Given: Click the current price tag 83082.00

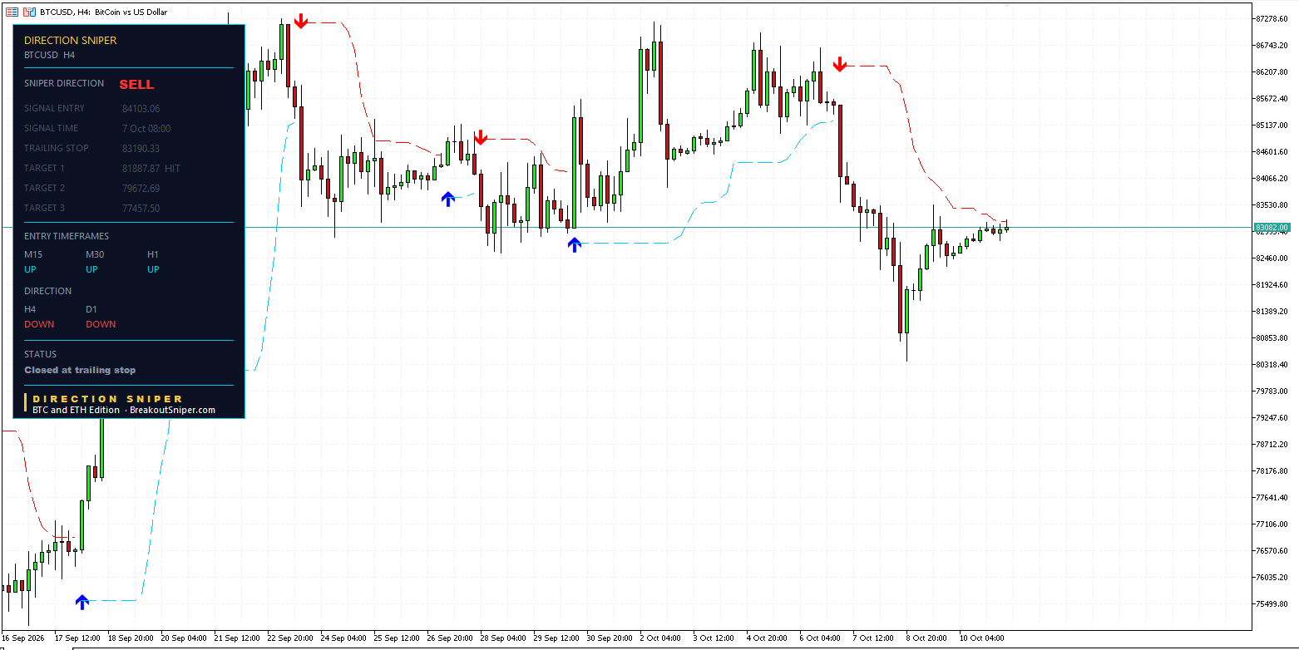Looking at the screenshot, I should (1272, 227).
